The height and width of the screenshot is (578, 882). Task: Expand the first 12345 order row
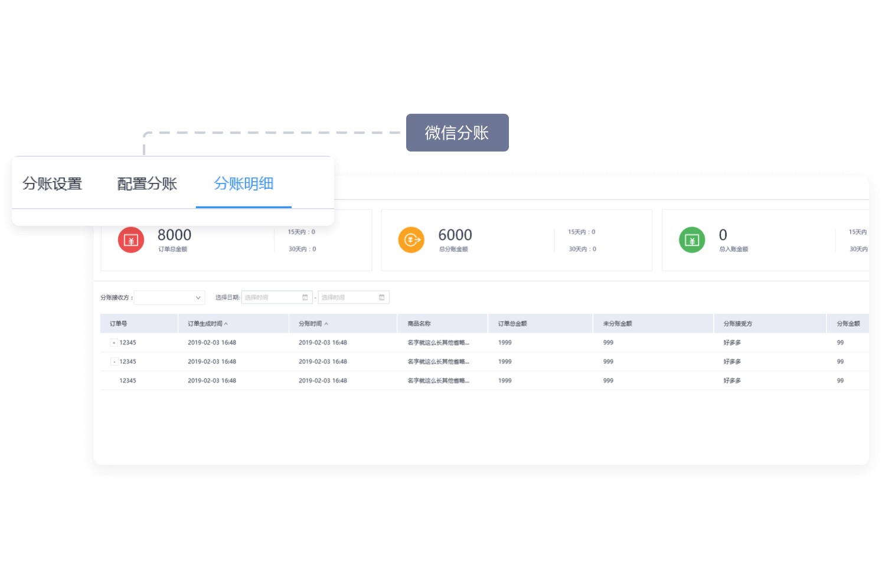pyautogui.click(x=114, y=343)
